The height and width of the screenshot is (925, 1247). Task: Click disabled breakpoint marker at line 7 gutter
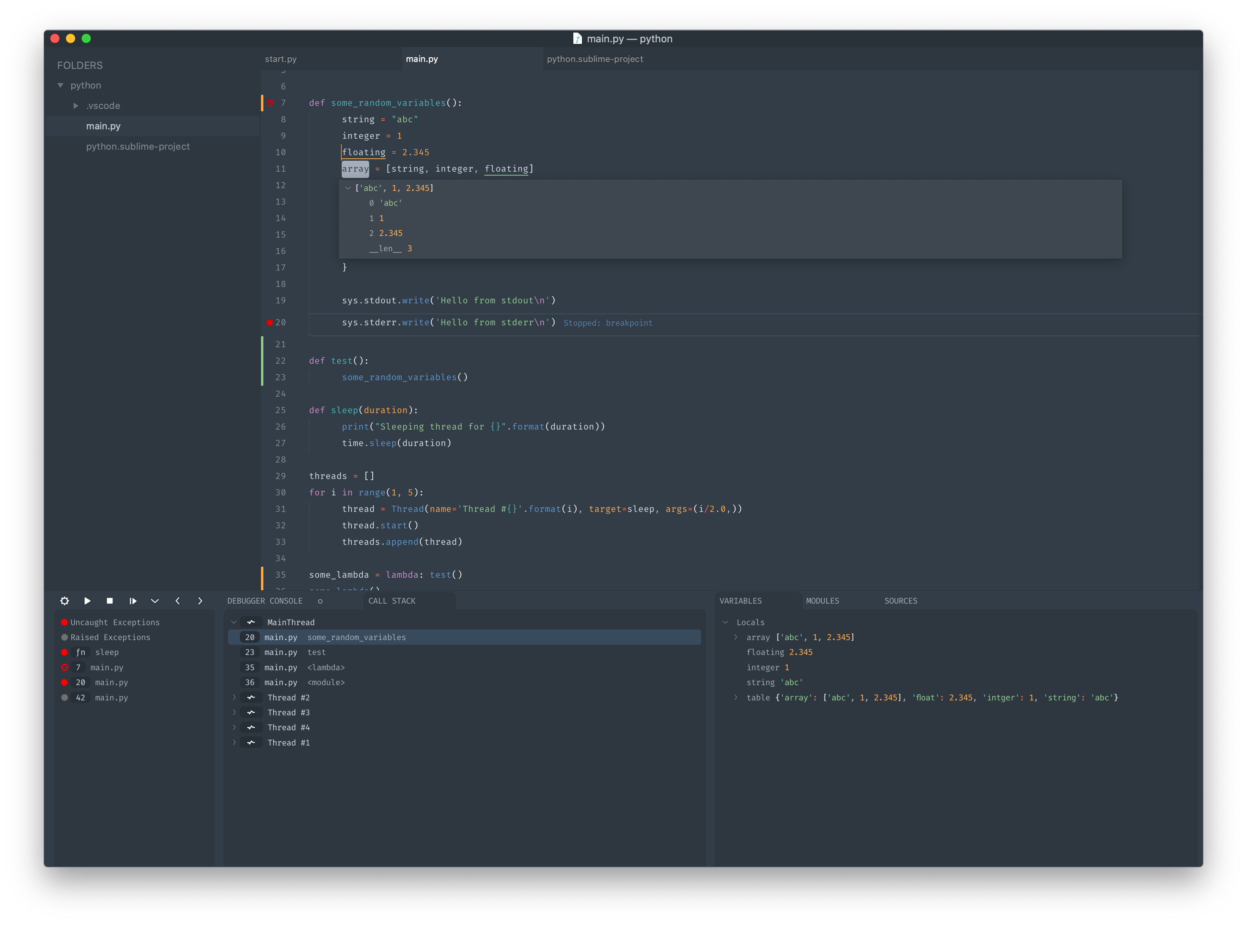coord(270,103)
